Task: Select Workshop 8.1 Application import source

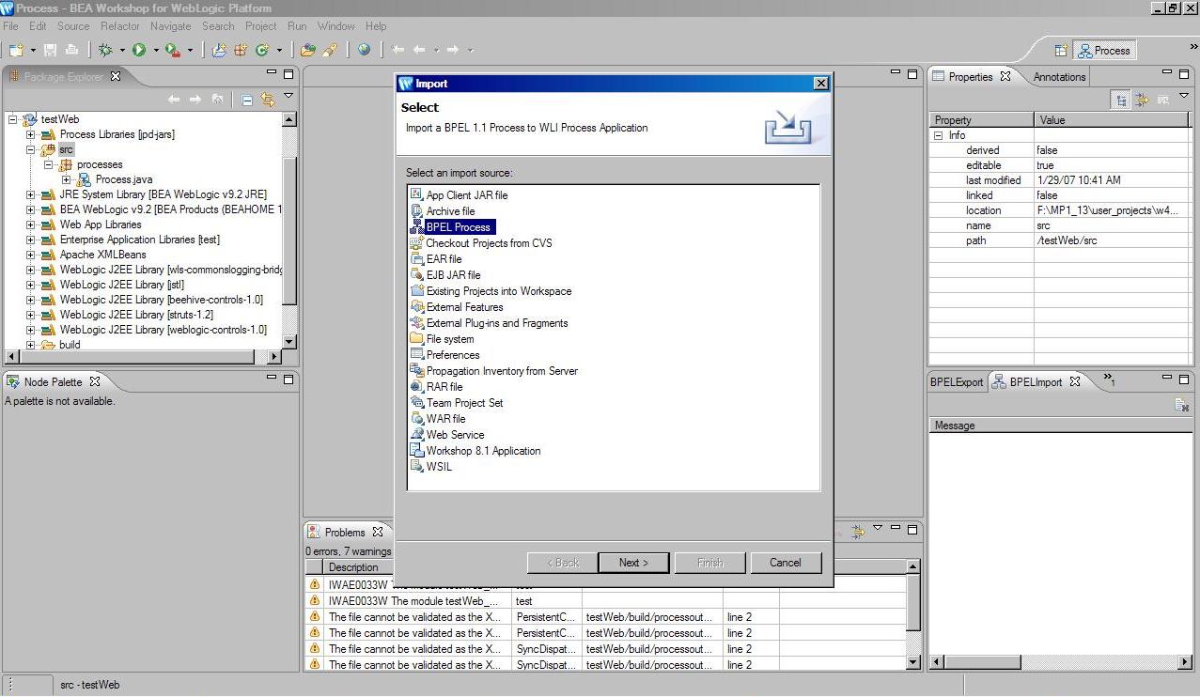Action: [483, 451]
